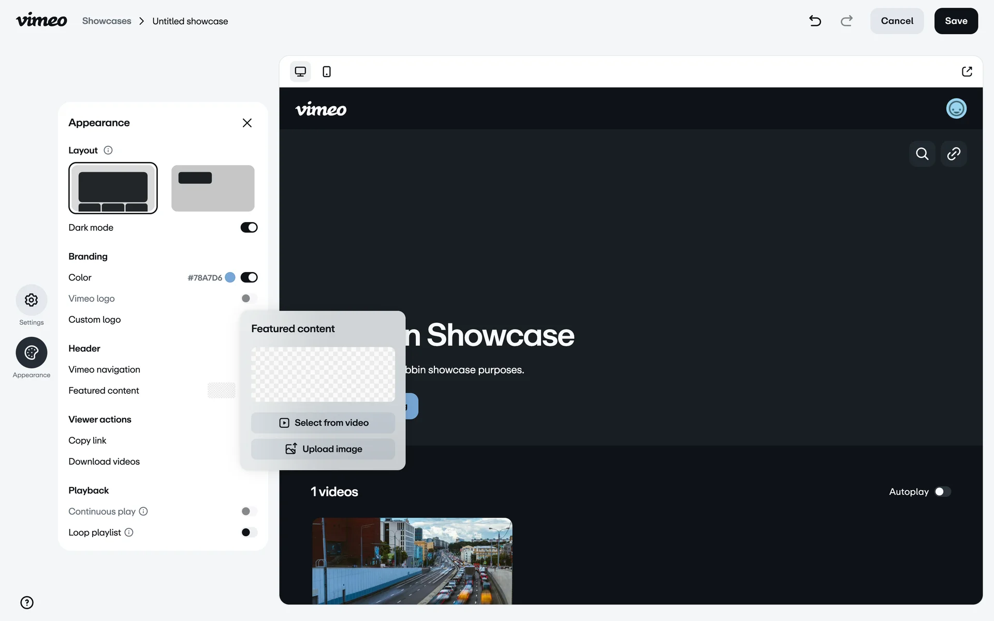Image resolution: width=994 pixels, height=621 pixels.
Task: Switch to desktop preview icon
Action: click(300, 71)
